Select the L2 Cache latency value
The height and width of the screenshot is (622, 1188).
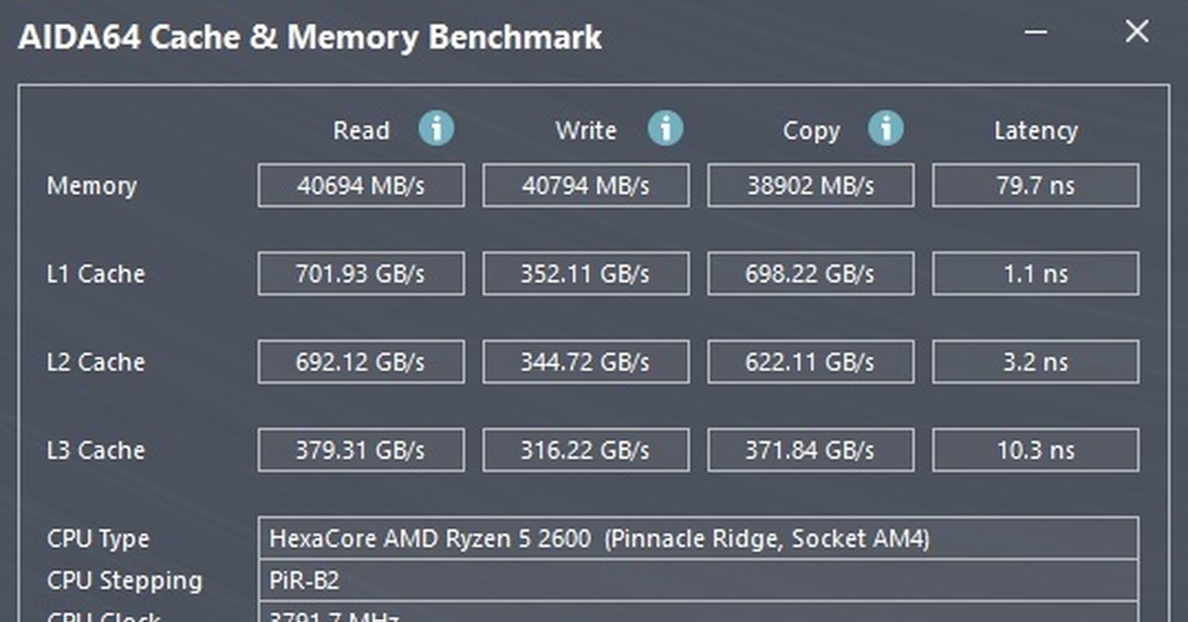point(1036,363)
